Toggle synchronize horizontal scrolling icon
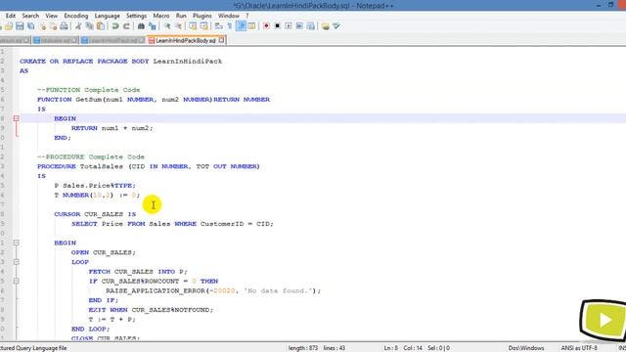 [x=204, y=26]
